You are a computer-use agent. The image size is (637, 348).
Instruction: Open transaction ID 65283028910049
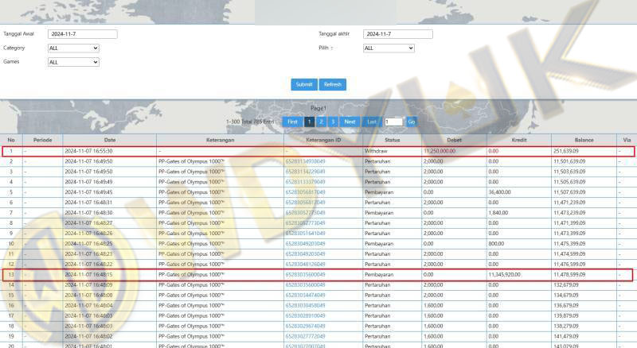(x=305, y=316)
